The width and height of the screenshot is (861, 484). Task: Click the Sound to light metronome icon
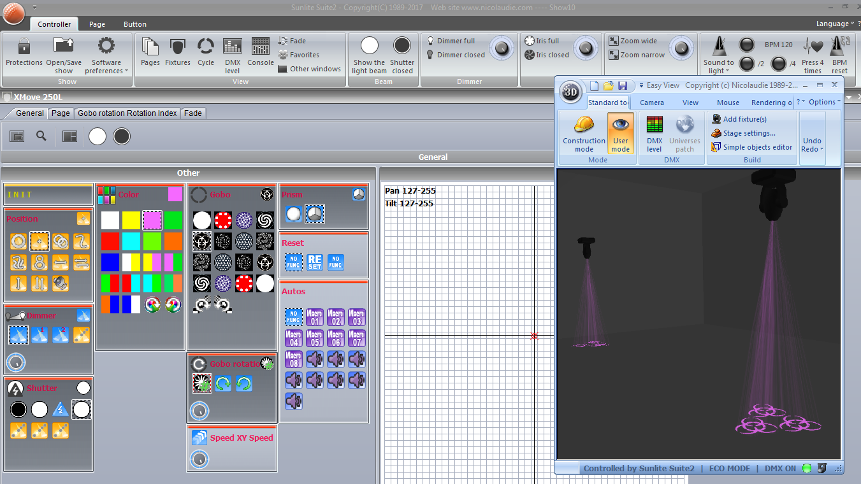[718, 46]
